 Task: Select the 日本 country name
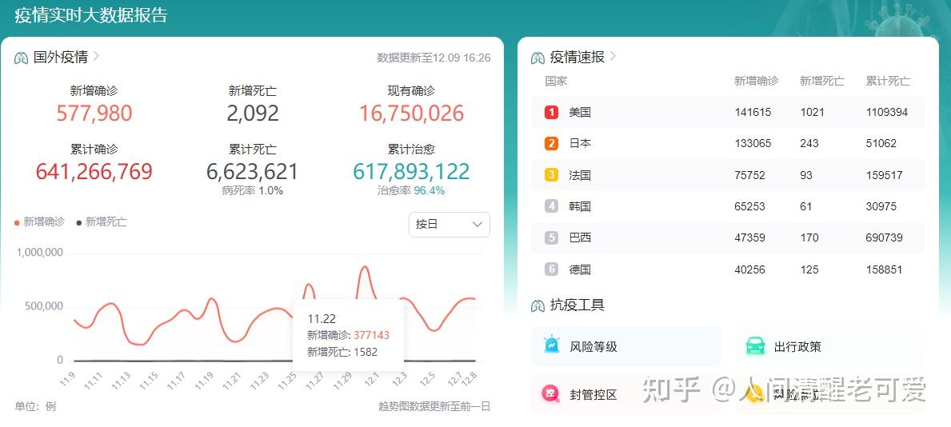[580, 144]
